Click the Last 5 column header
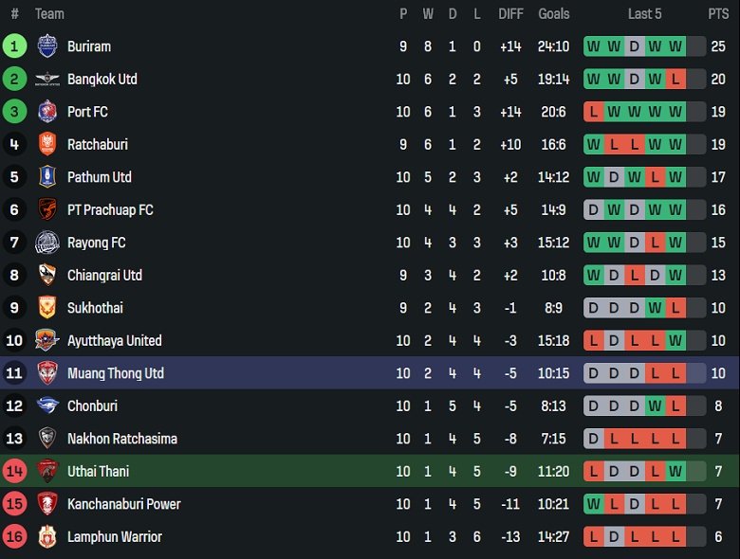 (645, 14)
